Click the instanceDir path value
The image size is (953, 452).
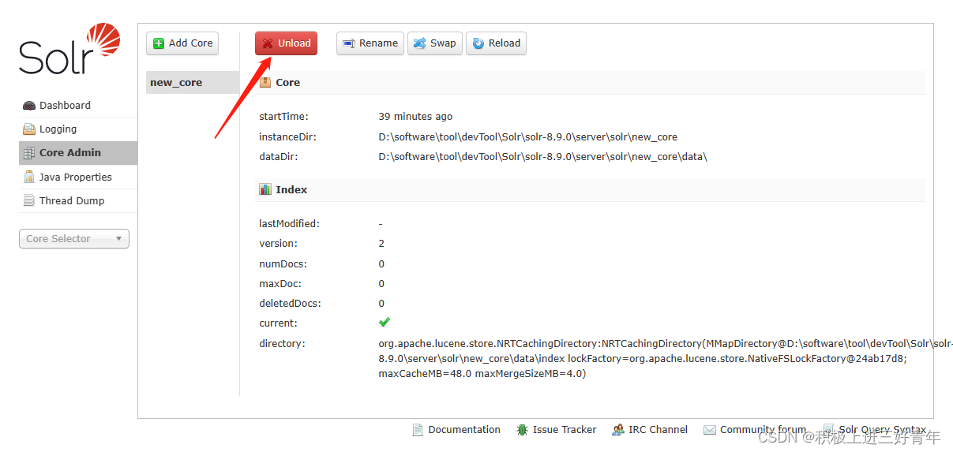(x=528, y=136)
